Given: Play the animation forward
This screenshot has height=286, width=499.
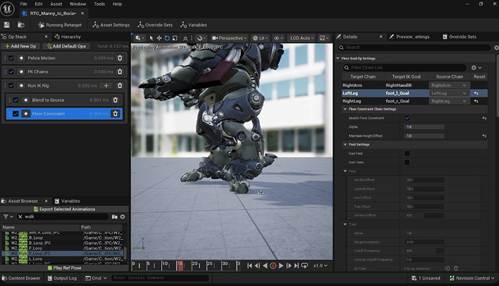Looking at the screenshot, I should (x=281, y=265).
